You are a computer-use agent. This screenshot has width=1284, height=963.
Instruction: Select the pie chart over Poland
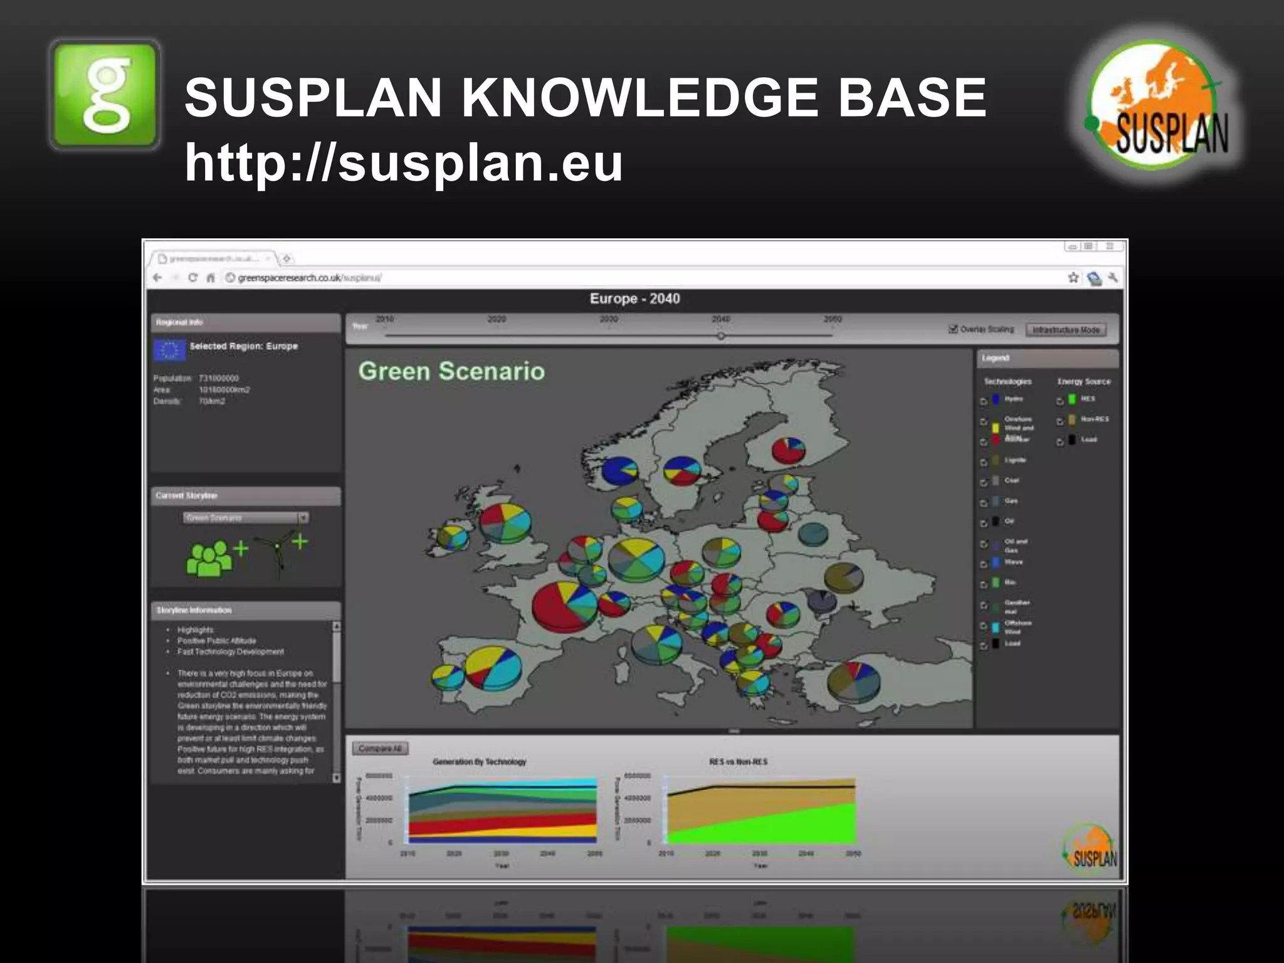(721, 552)
